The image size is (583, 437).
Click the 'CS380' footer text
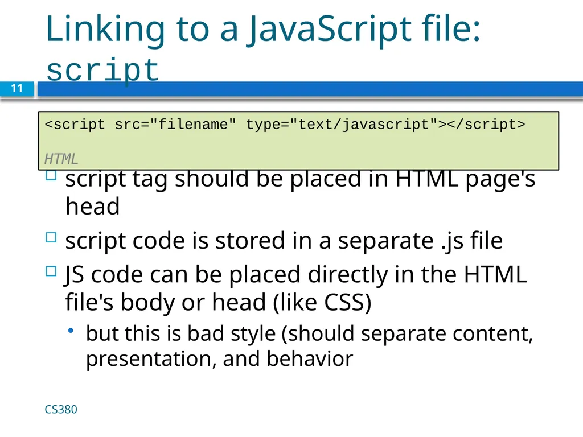coord(61,409)
